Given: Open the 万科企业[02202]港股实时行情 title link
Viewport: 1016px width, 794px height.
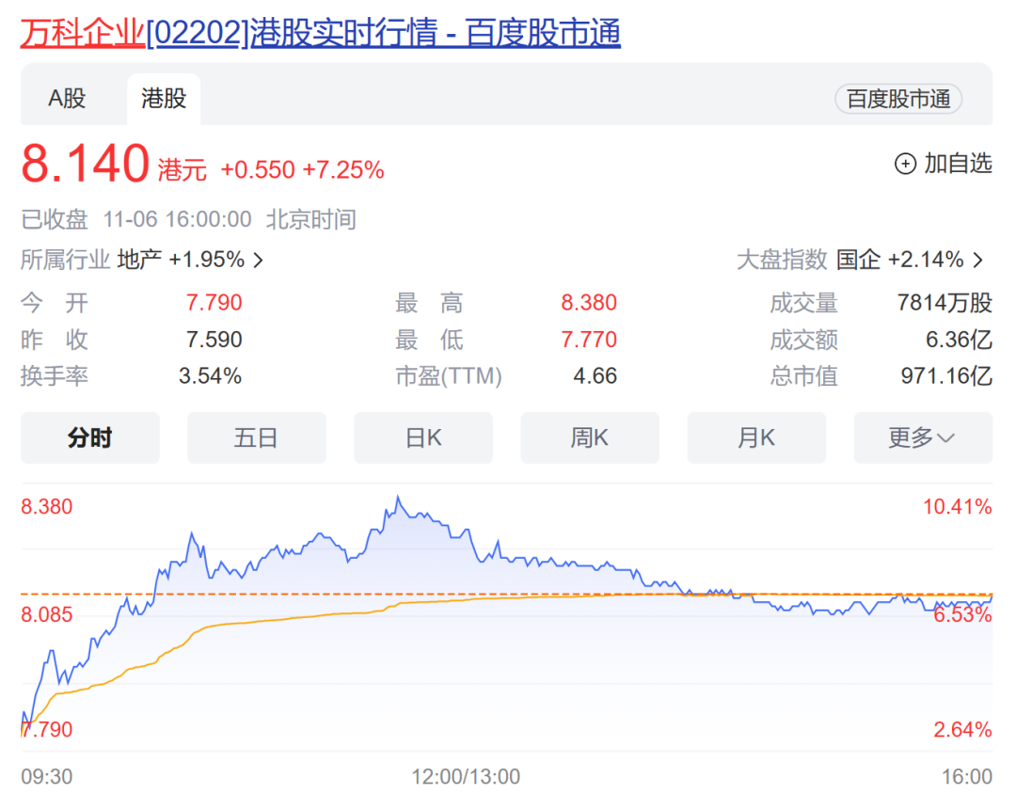Looking at the screenshot, I should 320,33.
